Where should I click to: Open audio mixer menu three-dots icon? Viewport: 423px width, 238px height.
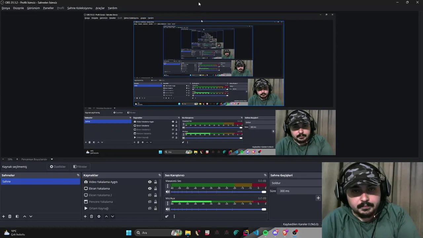click(174, 217)
